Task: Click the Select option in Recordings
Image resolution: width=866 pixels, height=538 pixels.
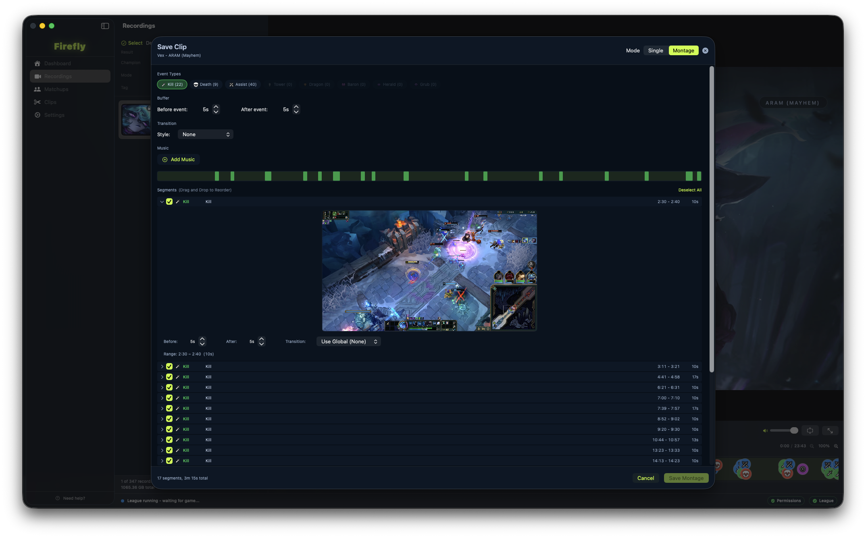Action: (x=132, y=43)
